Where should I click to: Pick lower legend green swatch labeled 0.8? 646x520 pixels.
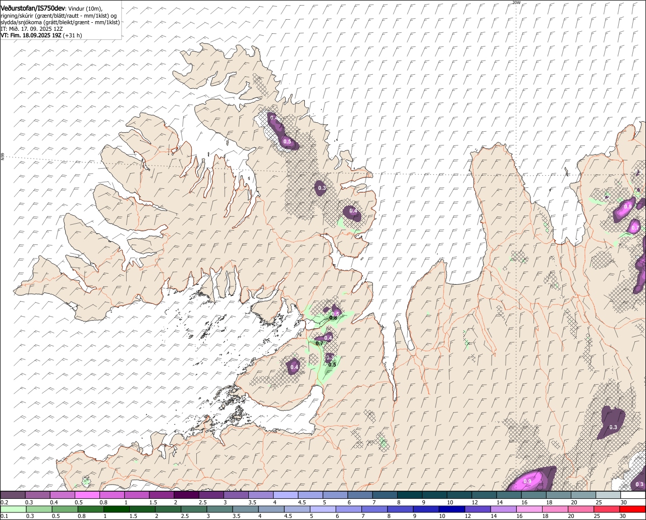(x=91, y=509)
